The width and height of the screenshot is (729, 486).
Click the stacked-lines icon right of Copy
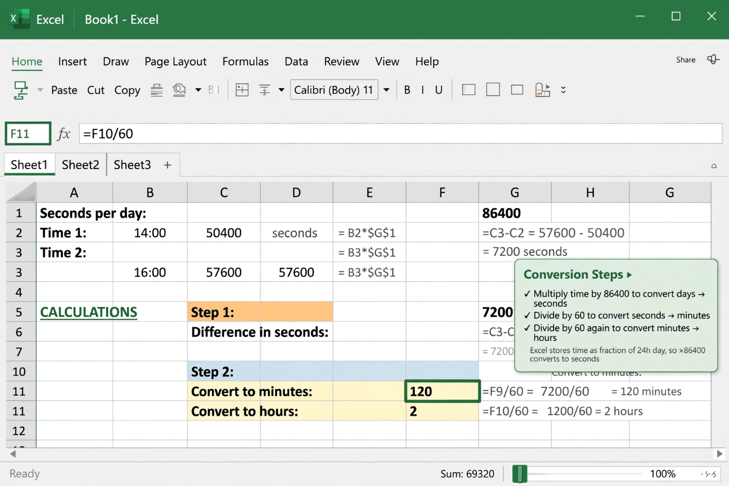click(x=157, y=90)
